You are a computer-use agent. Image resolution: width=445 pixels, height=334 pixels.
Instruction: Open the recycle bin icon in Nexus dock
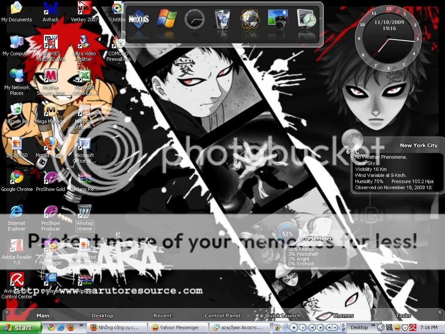pos(222,19)
